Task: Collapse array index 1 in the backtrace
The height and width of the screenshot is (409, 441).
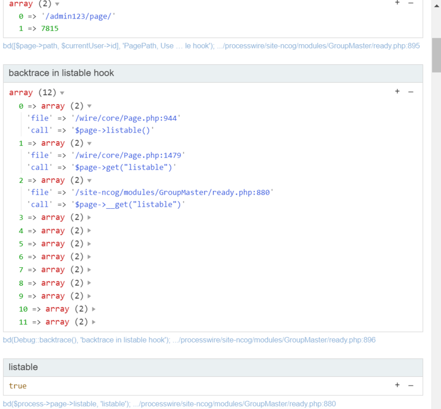Action: pos(89,143)
